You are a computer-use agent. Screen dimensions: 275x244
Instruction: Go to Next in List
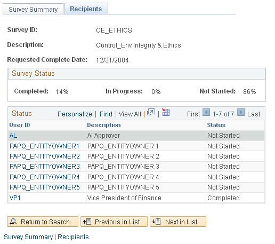coord(178,222)
